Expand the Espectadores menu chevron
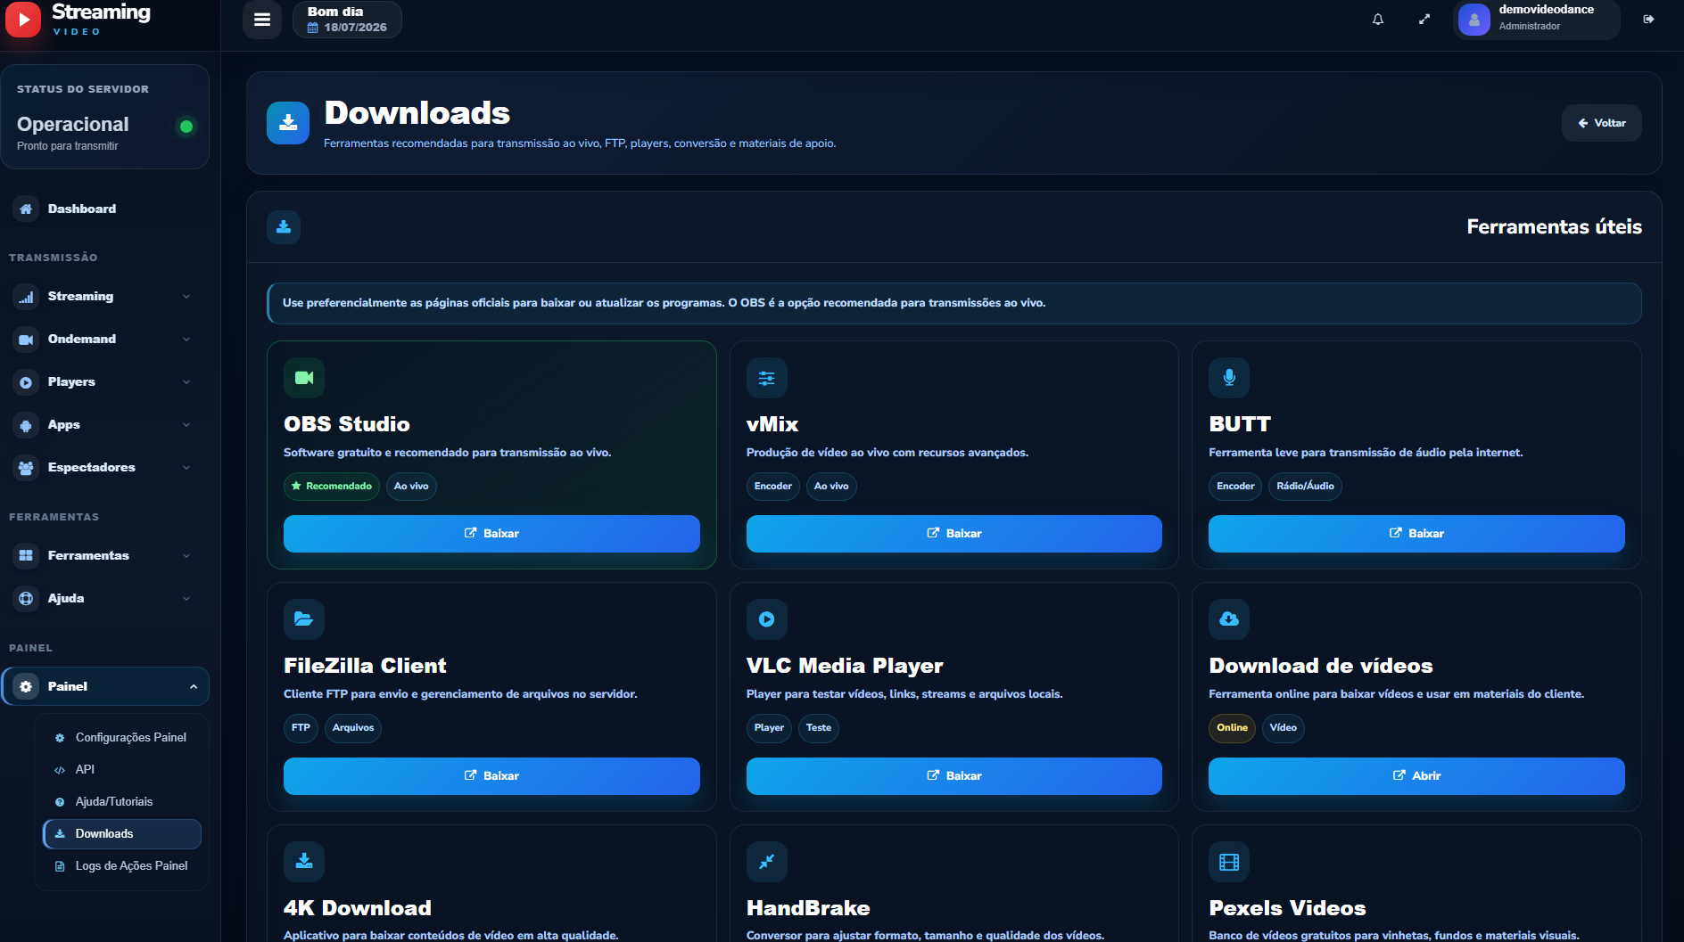The height and width of the screenshot is (942, 1684). (186, 467)
